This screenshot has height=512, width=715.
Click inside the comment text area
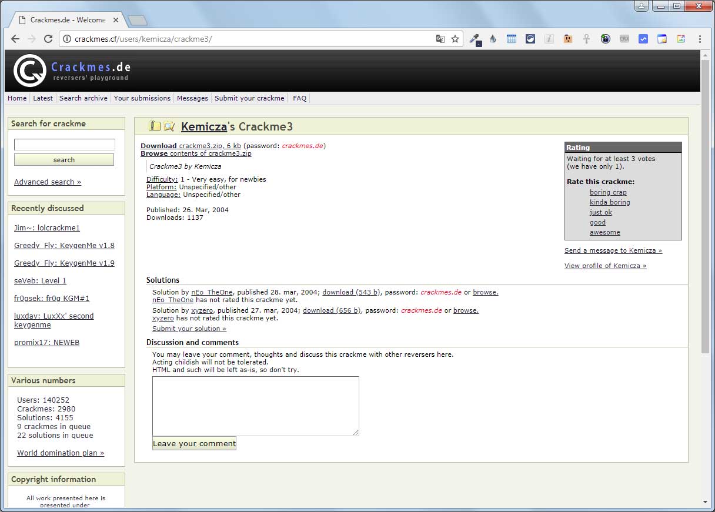pyautogui.click(x=255, y=406)
